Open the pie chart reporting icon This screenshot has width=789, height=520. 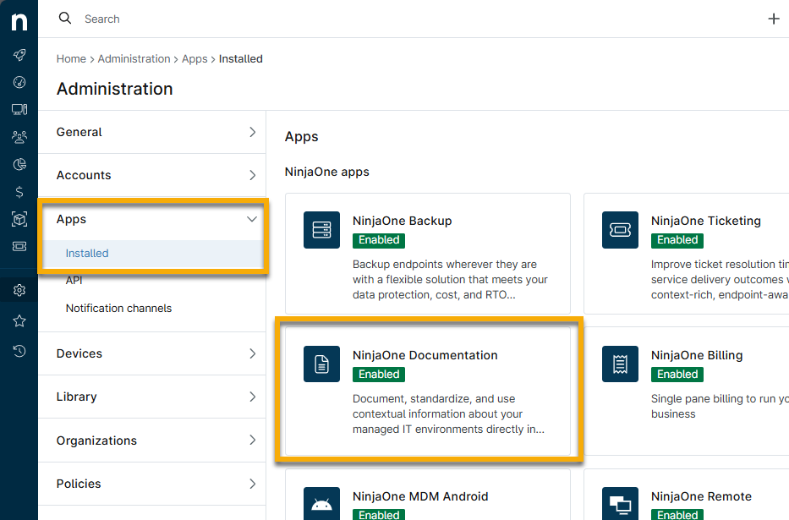point(19,164)
